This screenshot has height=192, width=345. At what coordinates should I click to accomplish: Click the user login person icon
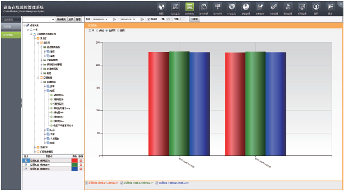[x=316, y=7]
